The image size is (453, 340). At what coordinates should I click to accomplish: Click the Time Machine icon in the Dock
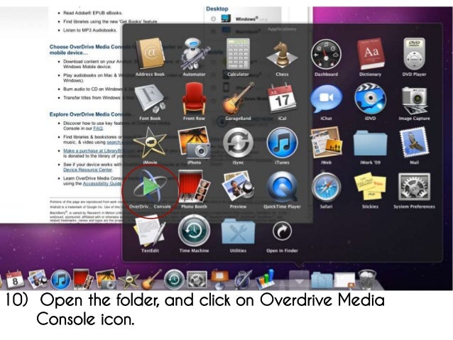174,280
